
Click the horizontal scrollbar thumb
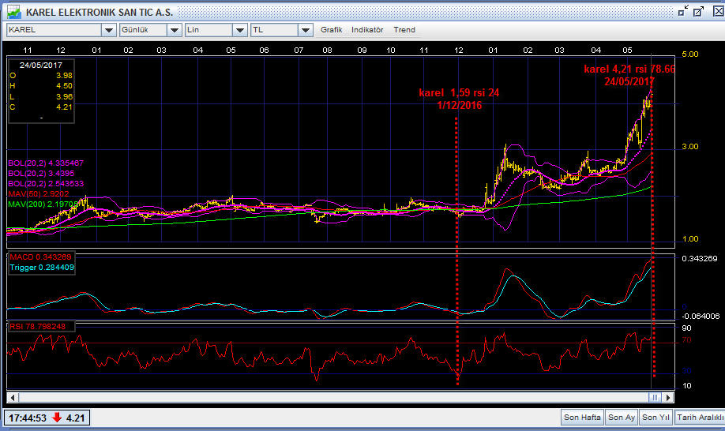point(655,397)
